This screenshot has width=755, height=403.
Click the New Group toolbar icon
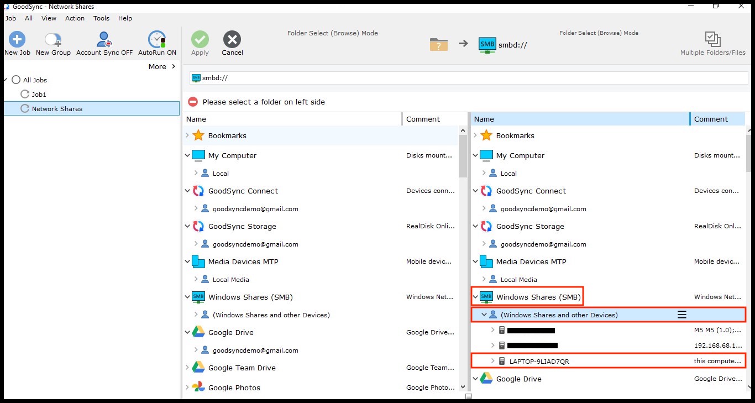coord(53,40)
